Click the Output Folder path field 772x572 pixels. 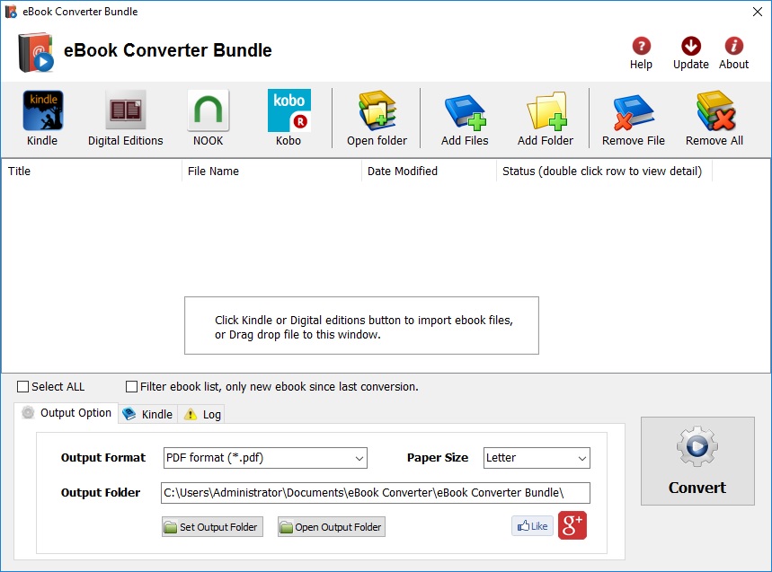[x=375, y=493]
